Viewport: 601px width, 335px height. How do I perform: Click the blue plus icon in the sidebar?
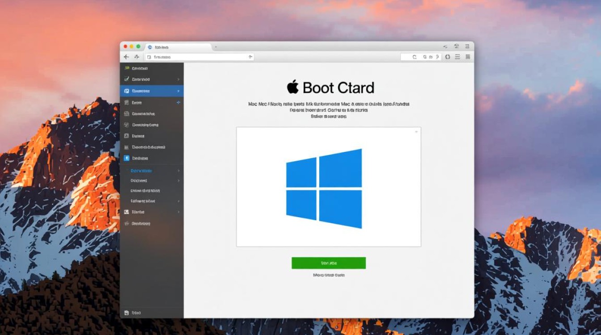click(x=178, y=102)
